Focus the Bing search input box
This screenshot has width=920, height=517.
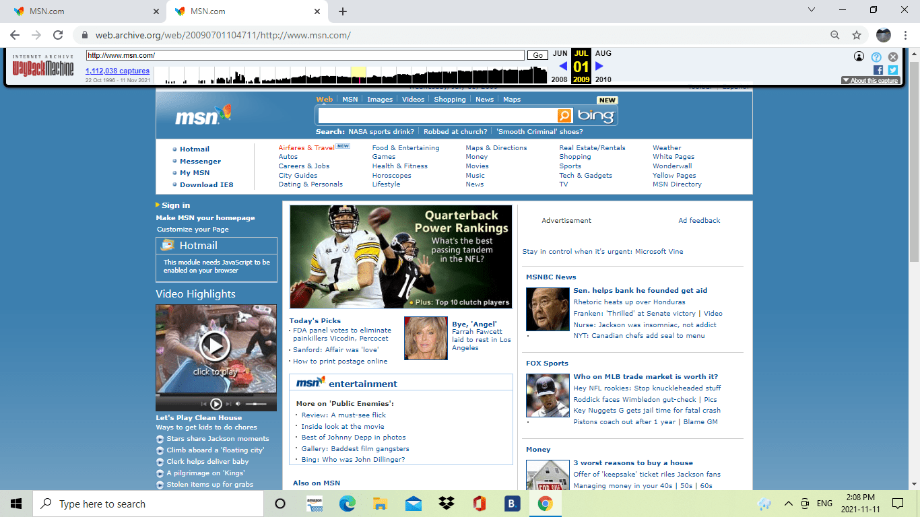(x=437, y=116)
